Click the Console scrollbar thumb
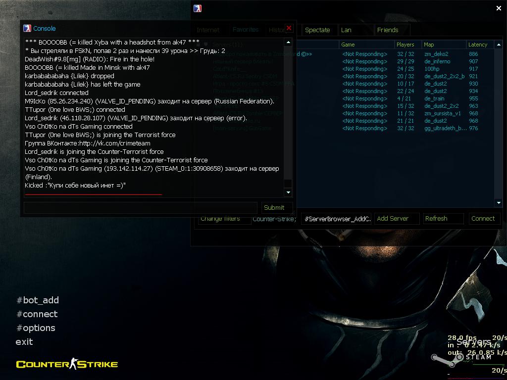The height and width of the screenshot is (380, 507). [x=288, y=184]
